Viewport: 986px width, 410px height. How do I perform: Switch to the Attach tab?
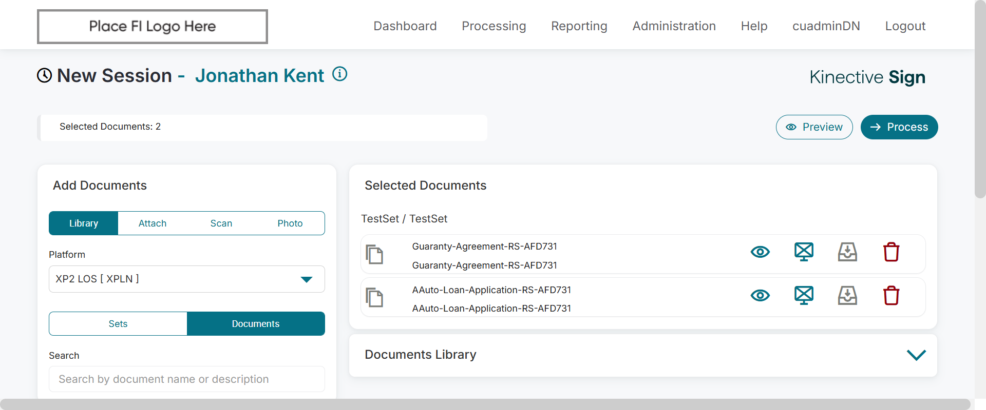153,223
